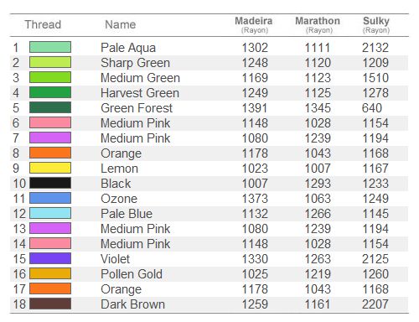Pick the Harvest Green color swatch
The image size is (419, 322).
click(50, 92)
